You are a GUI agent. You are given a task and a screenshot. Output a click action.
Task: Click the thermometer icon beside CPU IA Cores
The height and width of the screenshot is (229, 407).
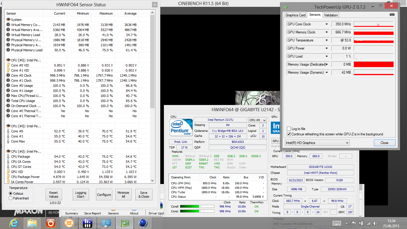coord(8,162)
